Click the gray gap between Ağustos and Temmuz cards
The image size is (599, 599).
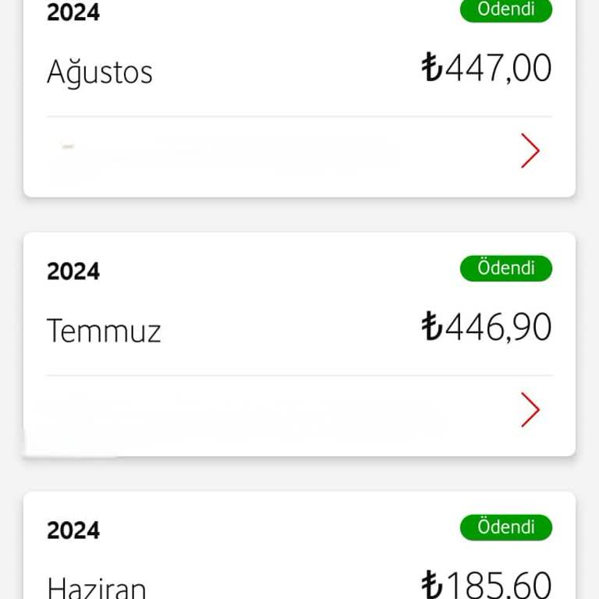click(299, 214)
